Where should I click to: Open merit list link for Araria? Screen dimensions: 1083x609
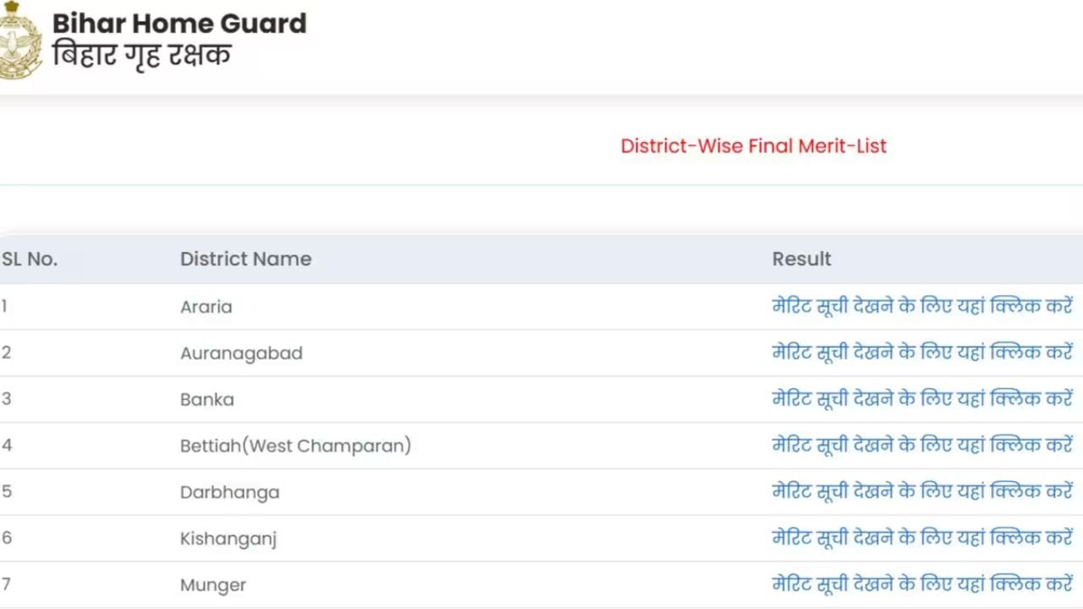[x=922, y=306]
